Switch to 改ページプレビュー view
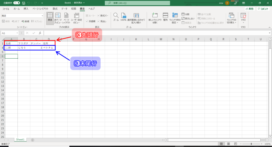Viewport: 272px width, 147px height. click(58, 18)
